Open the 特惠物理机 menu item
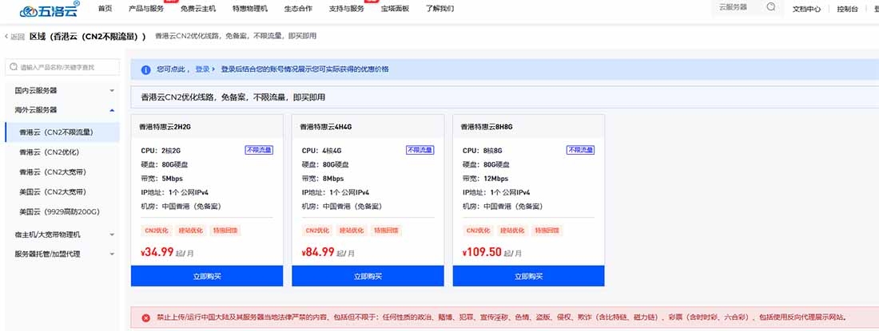 (x=250, y=9)
